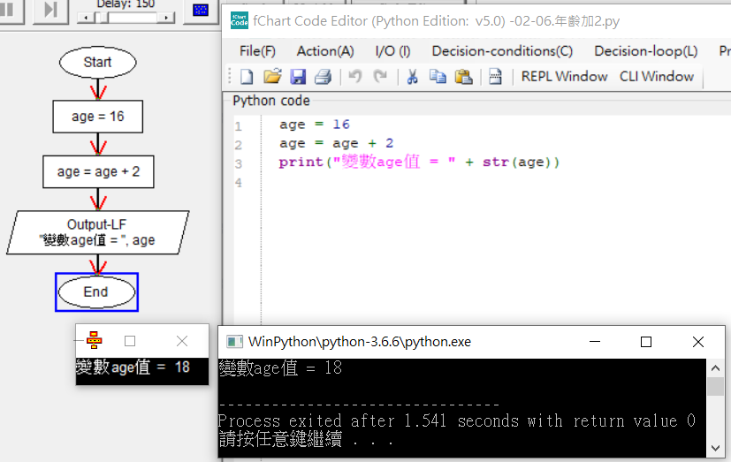The height and width of the screenshot is (462, 731).
Task: Click the fChart Code Editor app icon
Action: point(240,21)
